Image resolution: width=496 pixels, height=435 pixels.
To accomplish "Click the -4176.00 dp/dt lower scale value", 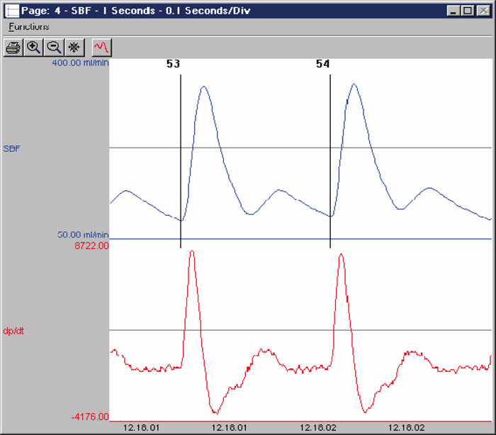I will (91, 417).
